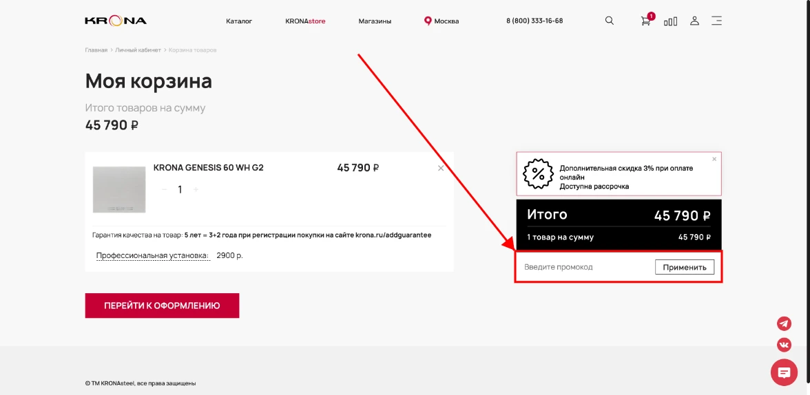Focus the Введите промокод field
Screen dimensions: 810x395
click(x=586, y=267)
